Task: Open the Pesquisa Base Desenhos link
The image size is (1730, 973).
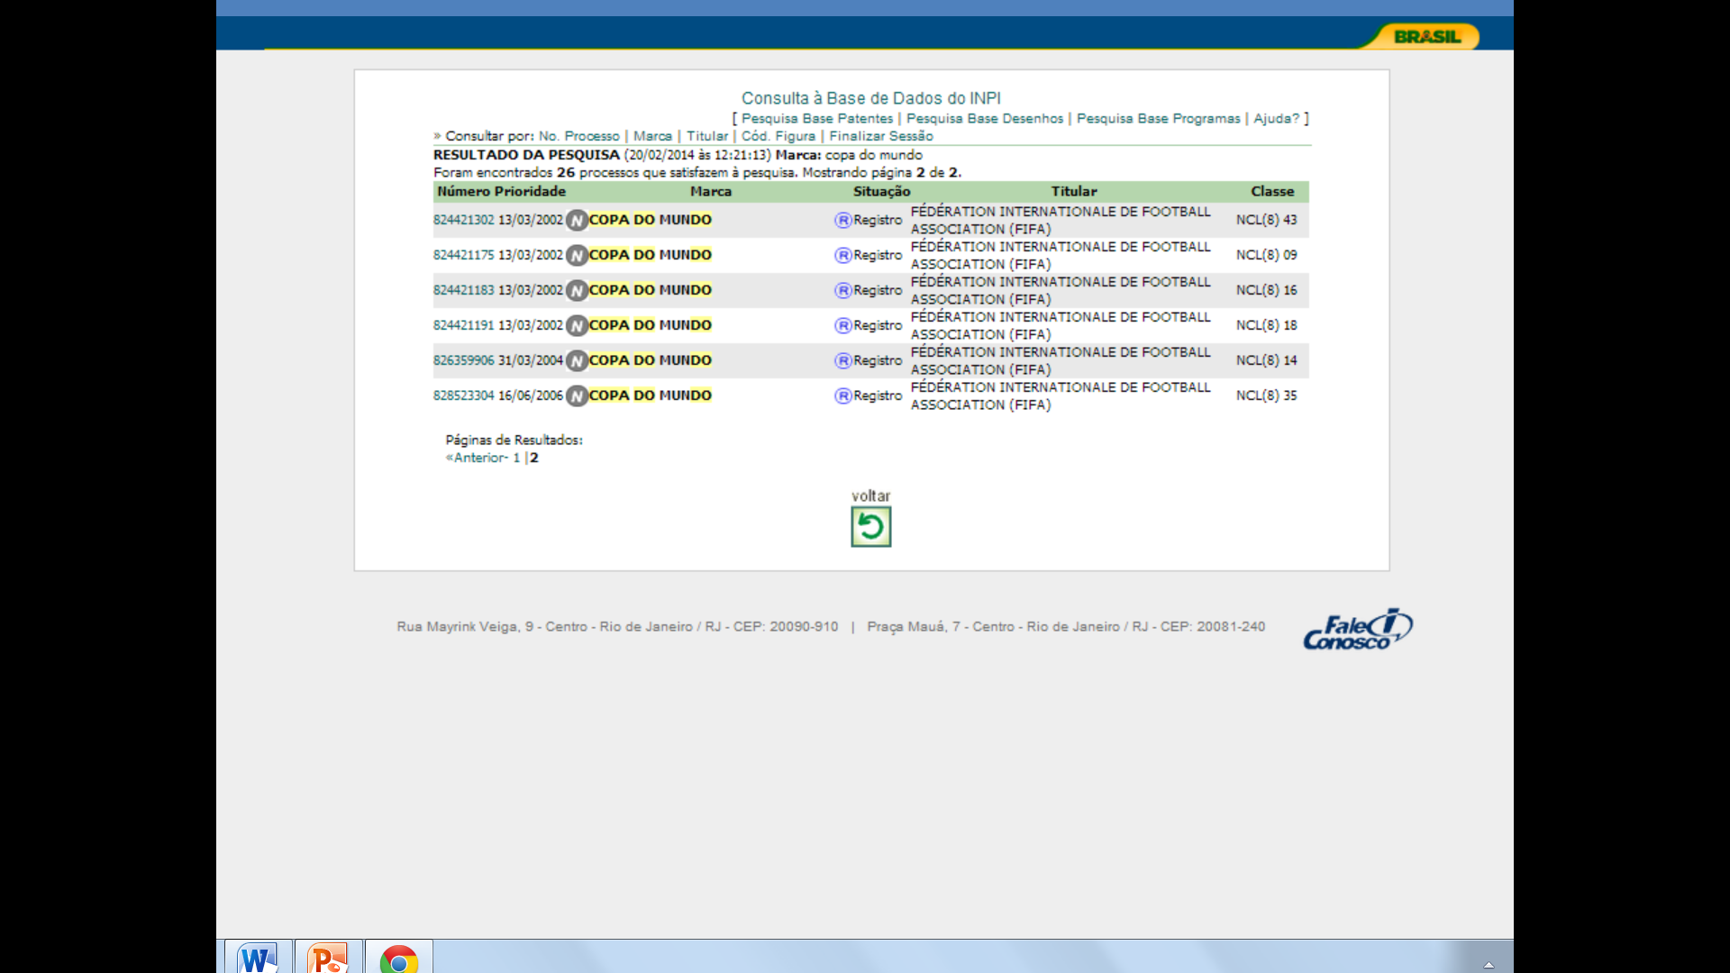Action: coord(984,119)
